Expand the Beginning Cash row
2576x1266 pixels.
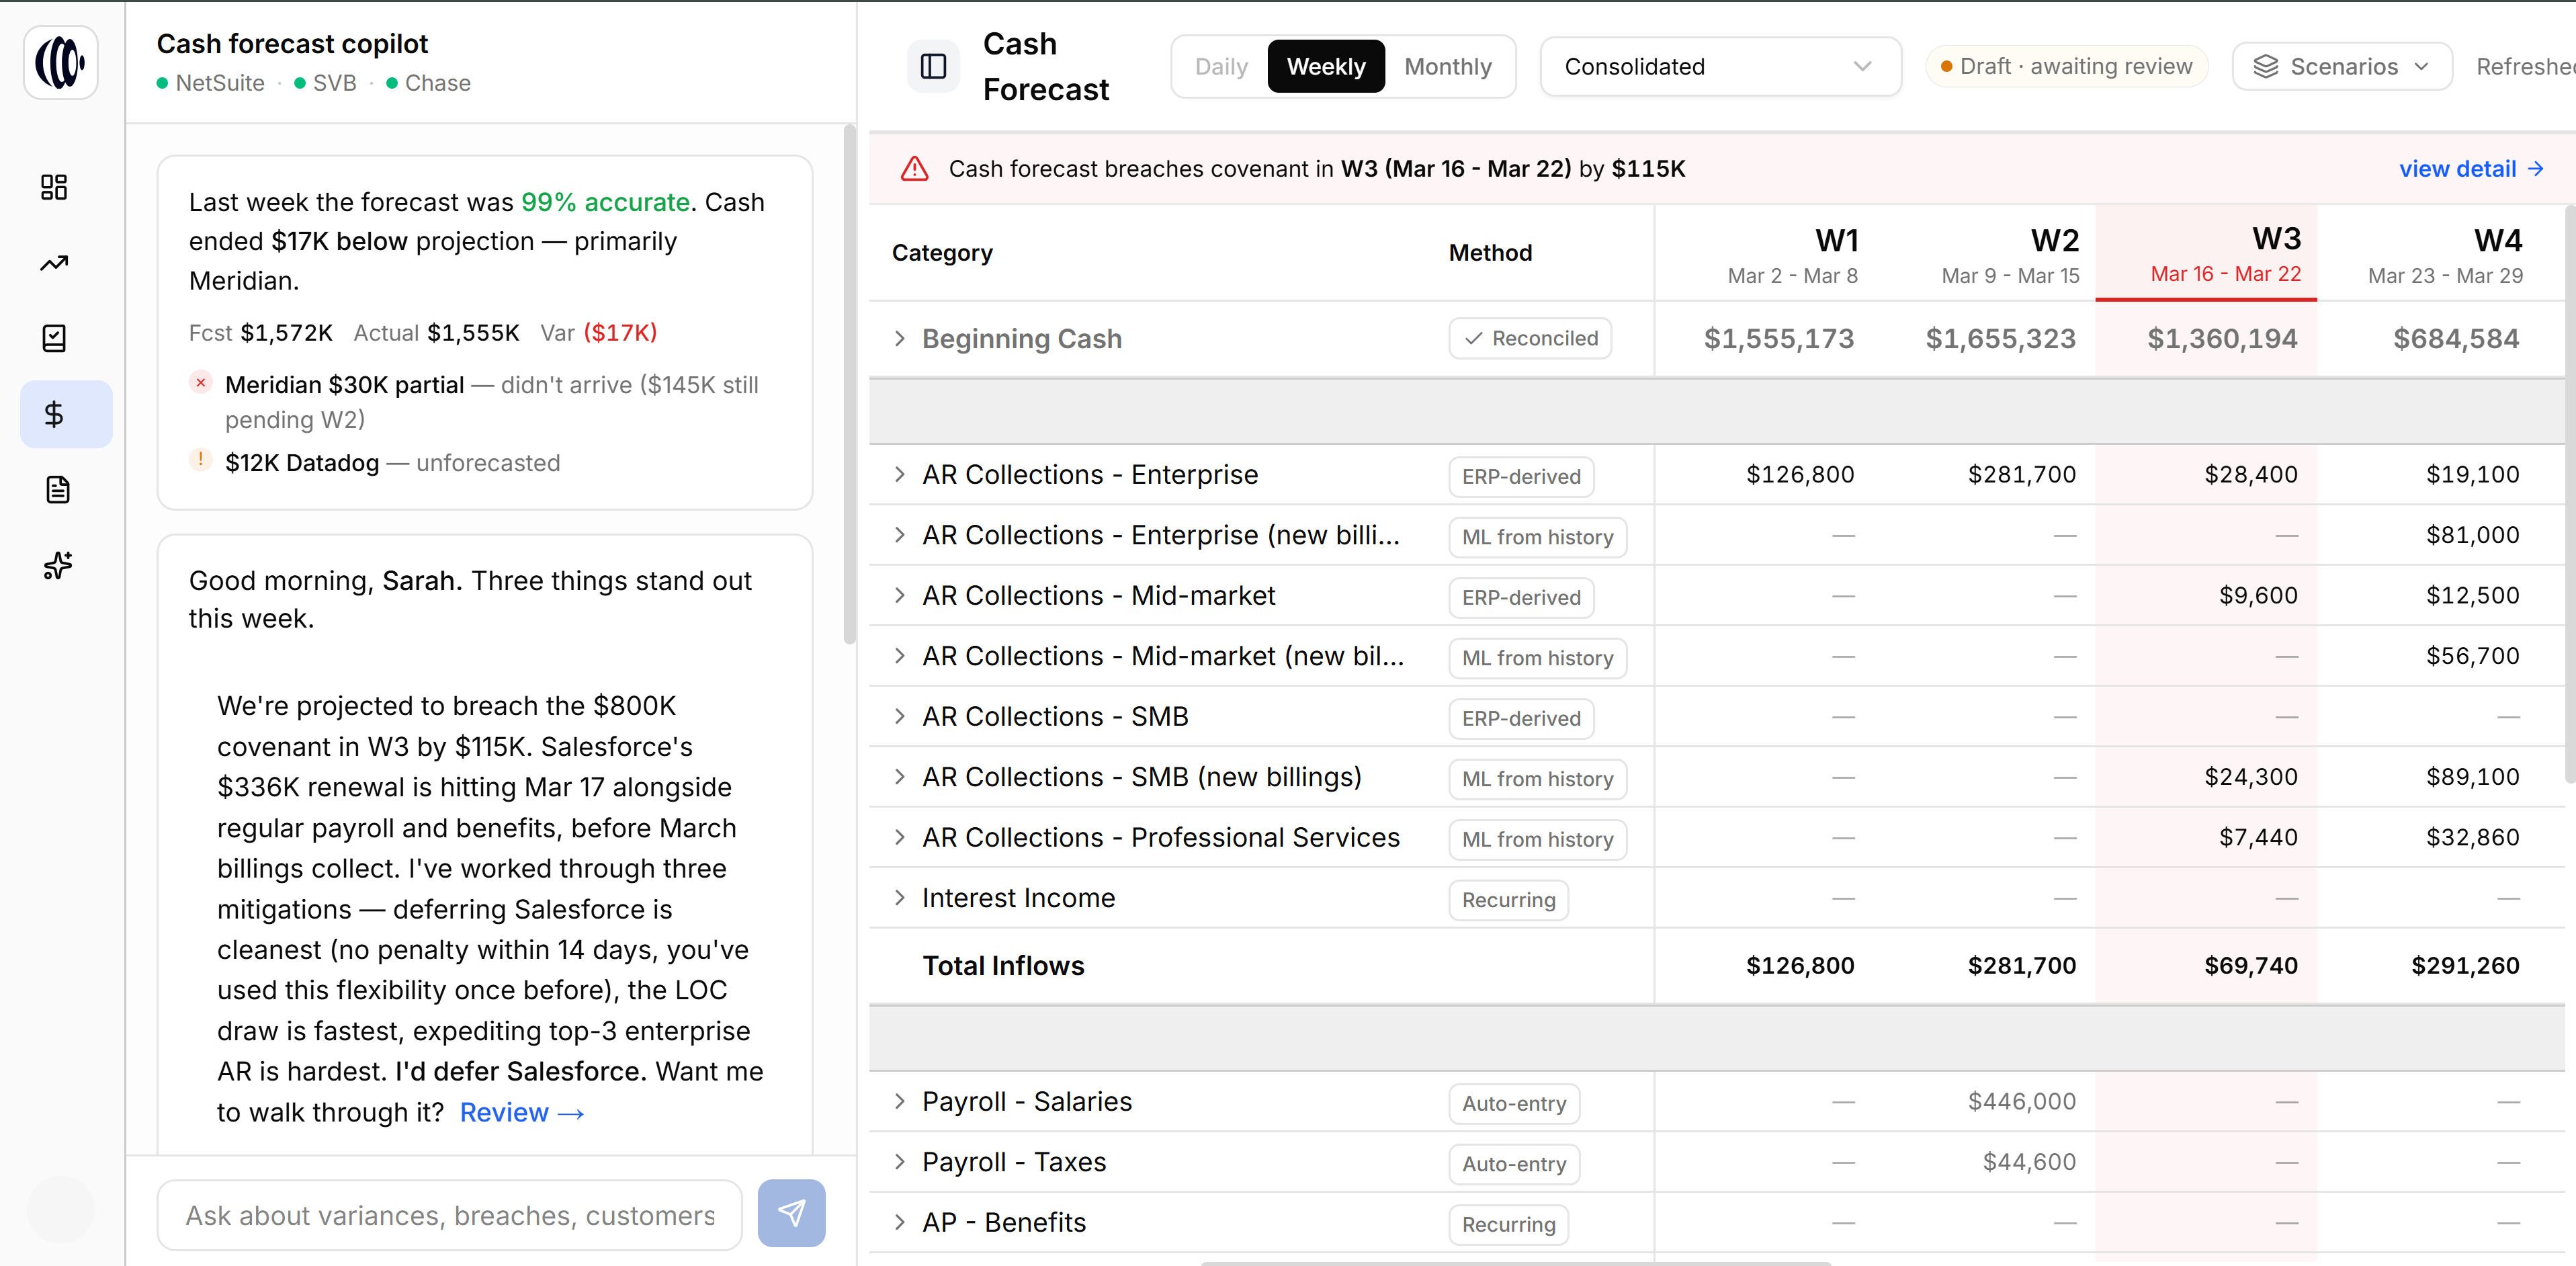[x=899, y=339]
